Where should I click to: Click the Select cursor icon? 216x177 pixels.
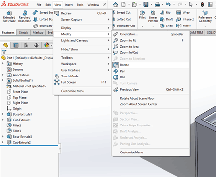(191, 4)
